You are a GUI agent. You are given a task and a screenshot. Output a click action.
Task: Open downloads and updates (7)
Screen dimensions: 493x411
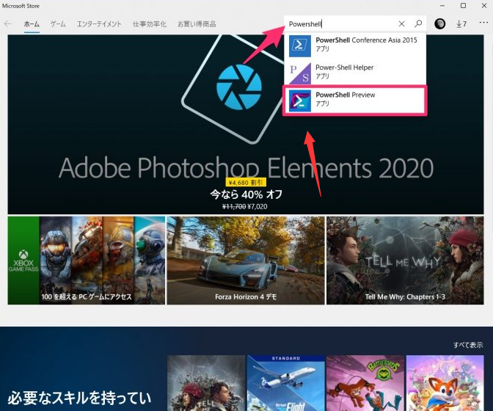pyautogui.click(x=461, y=24)
